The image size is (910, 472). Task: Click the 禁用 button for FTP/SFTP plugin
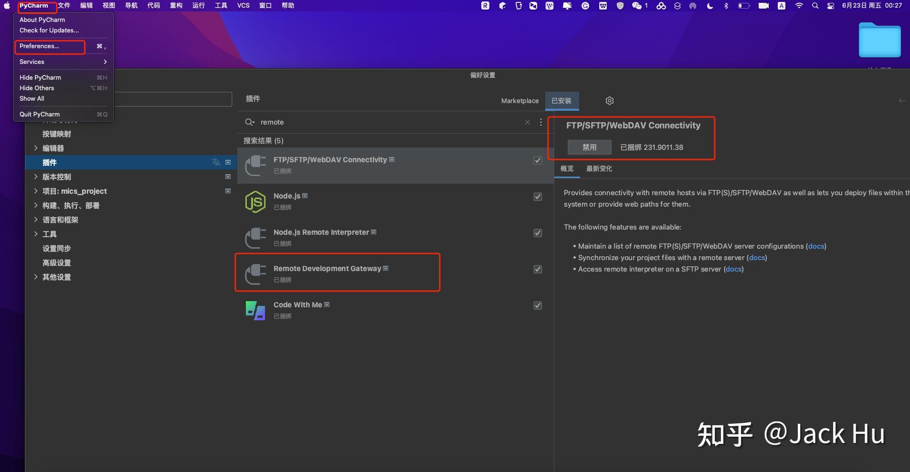coord(589,147)
